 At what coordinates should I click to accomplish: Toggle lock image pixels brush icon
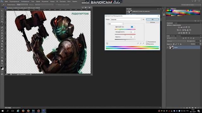coord(176,44)
